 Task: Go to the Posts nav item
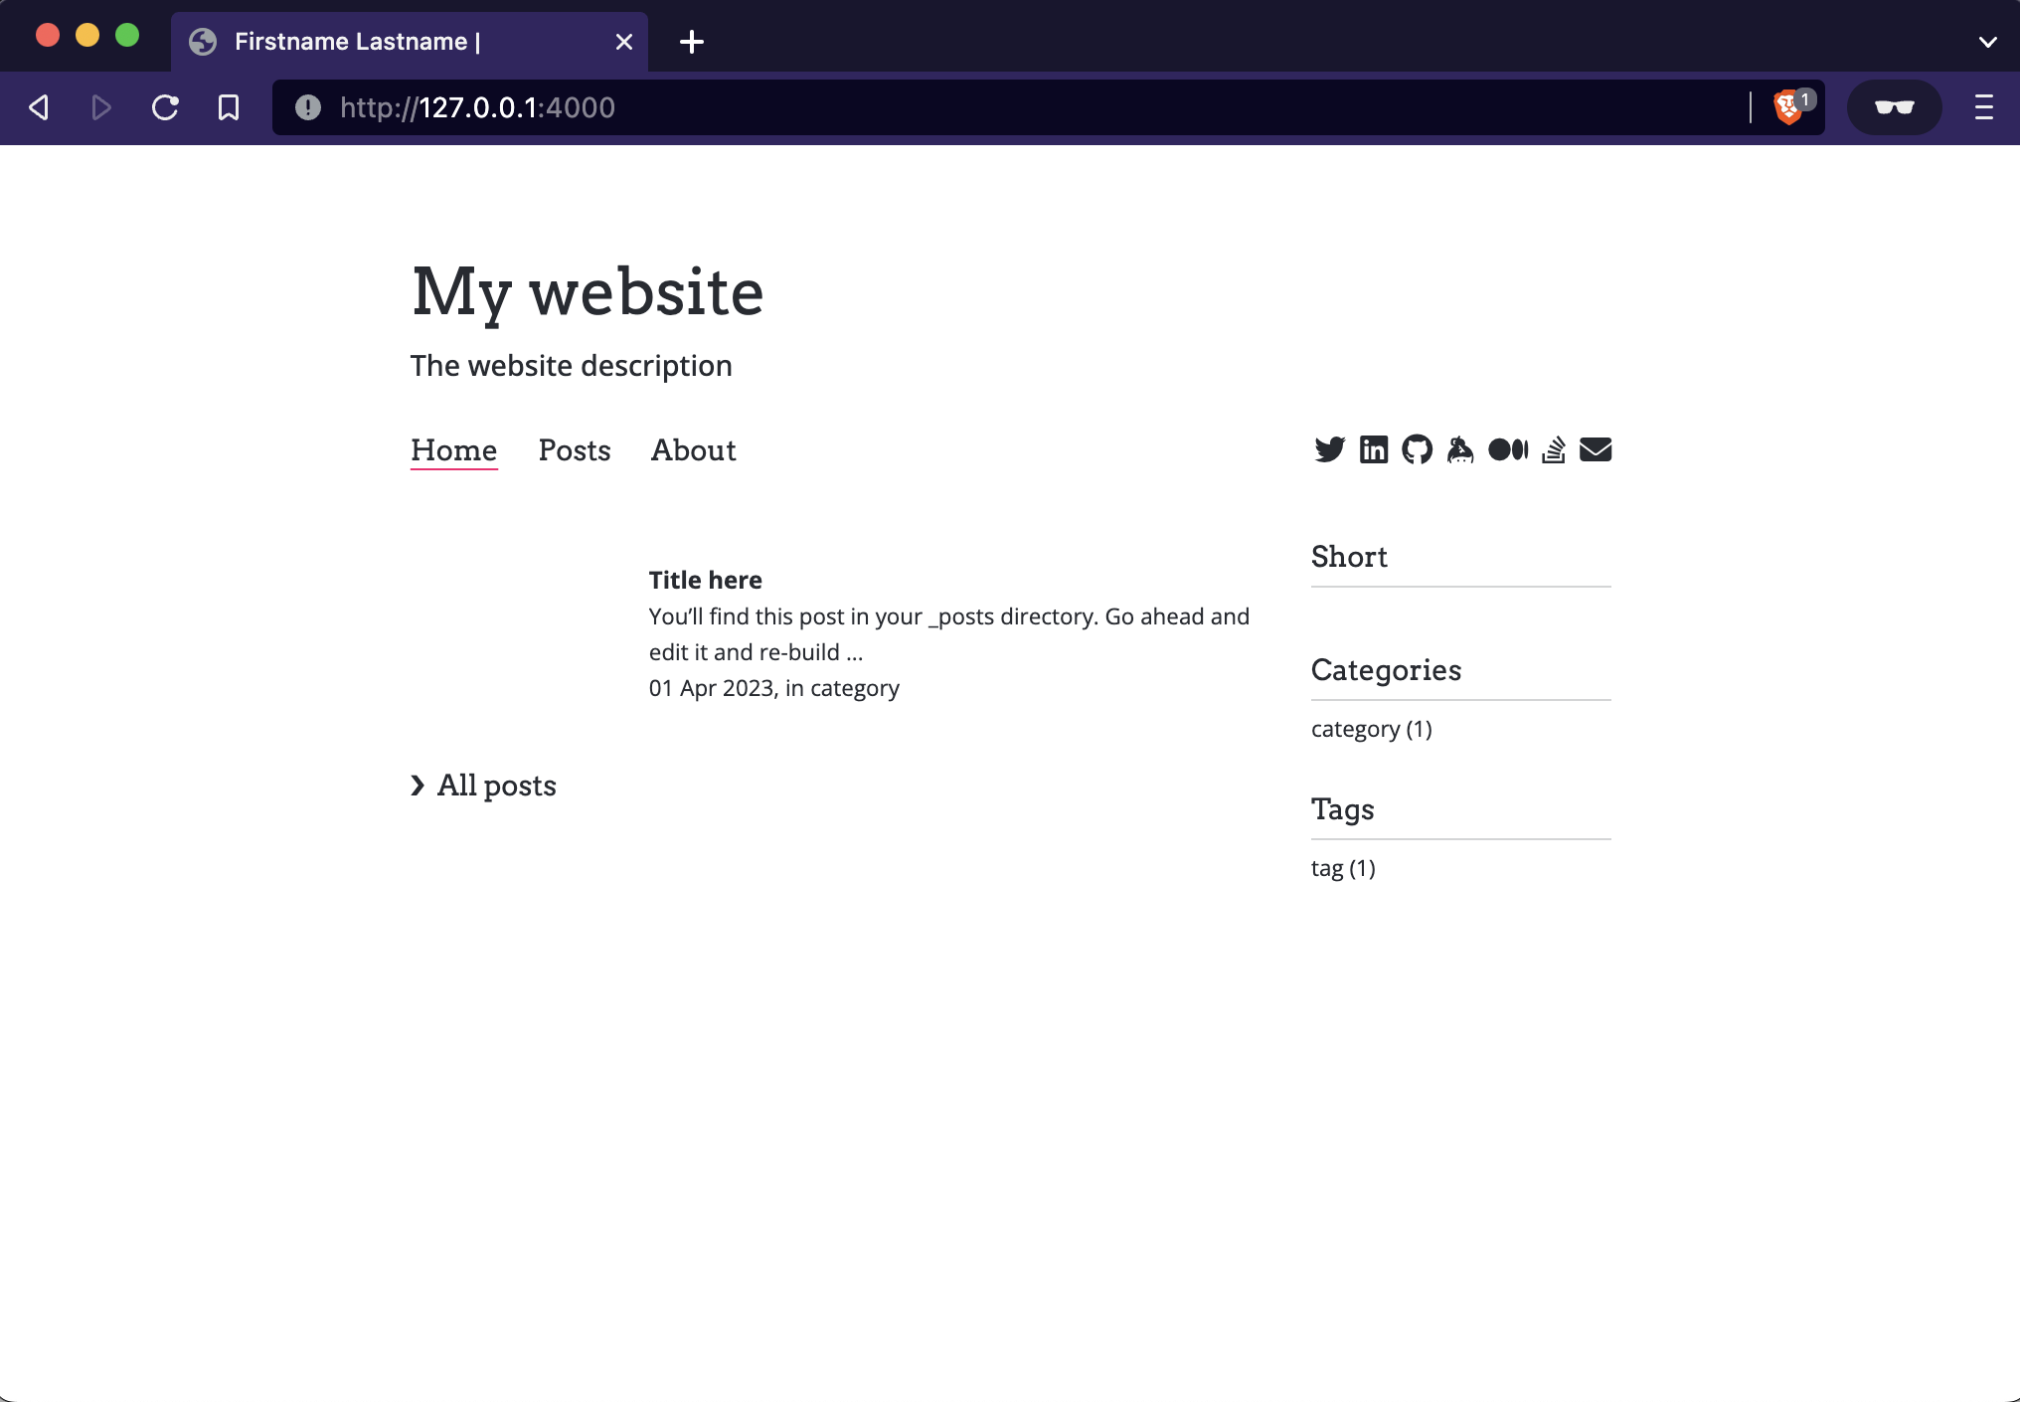(574, 450)
